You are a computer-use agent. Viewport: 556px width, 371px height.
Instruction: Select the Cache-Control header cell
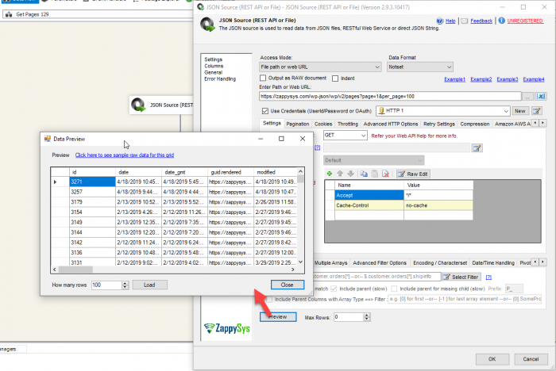tap(369, 205)
